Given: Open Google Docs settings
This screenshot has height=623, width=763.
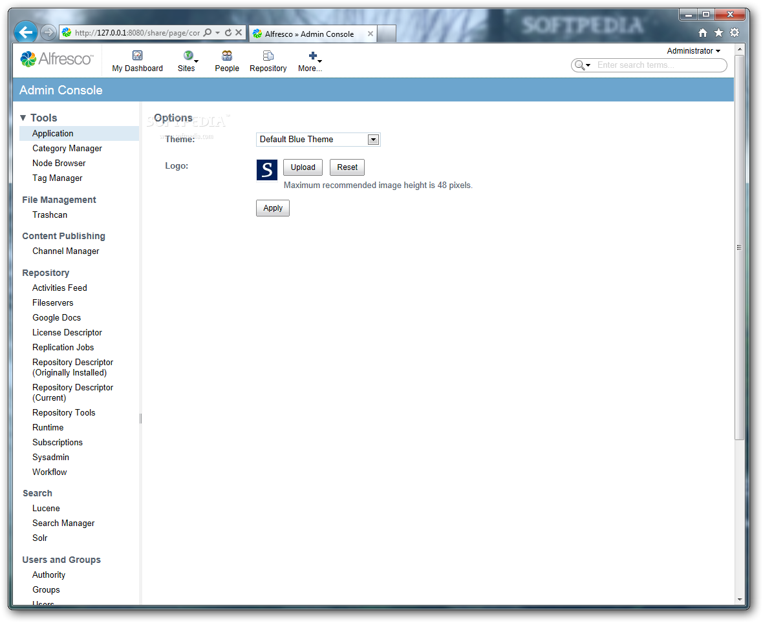Looking at the screenshot, I should point(56,317).
